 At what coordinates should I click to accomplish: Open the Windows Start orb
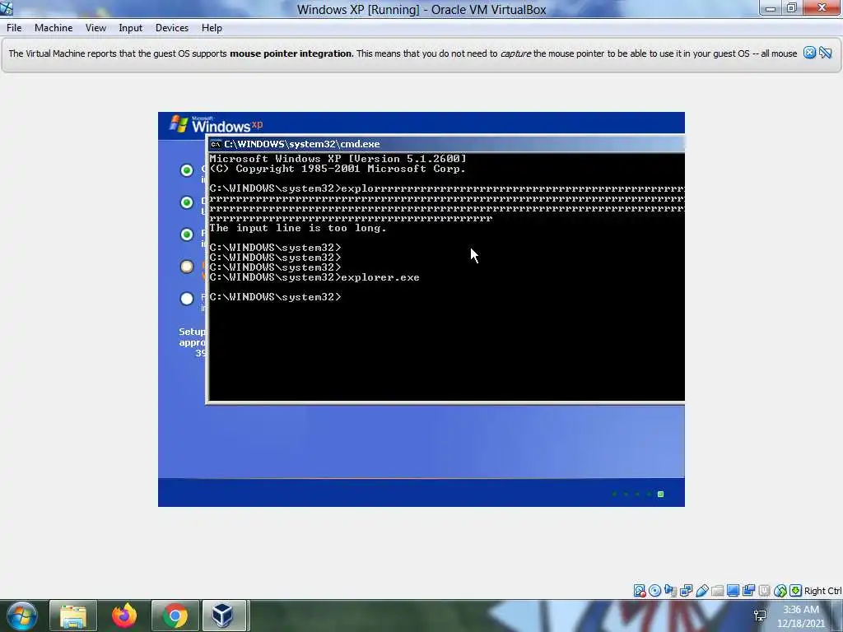22,616
